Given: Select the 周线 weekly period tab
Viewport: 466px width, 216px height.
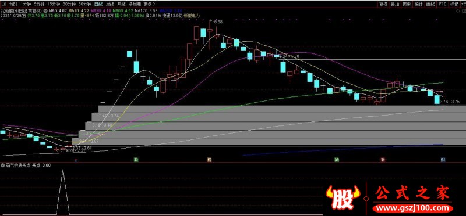Looking at the screenshot, I should point(110,4).
